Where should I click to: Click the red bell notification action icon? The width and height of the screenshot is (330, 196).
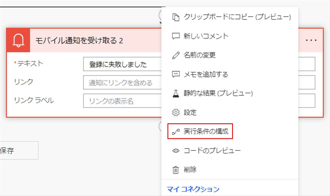(18, 40)
